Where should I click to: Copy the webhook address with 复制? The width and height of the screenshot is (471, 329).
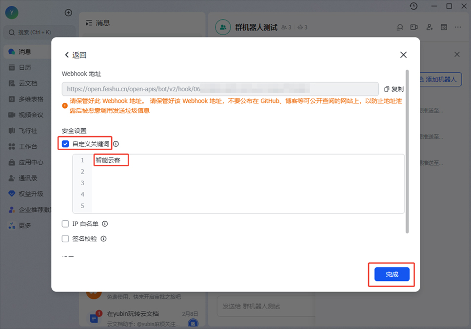[x=394, y=89]
